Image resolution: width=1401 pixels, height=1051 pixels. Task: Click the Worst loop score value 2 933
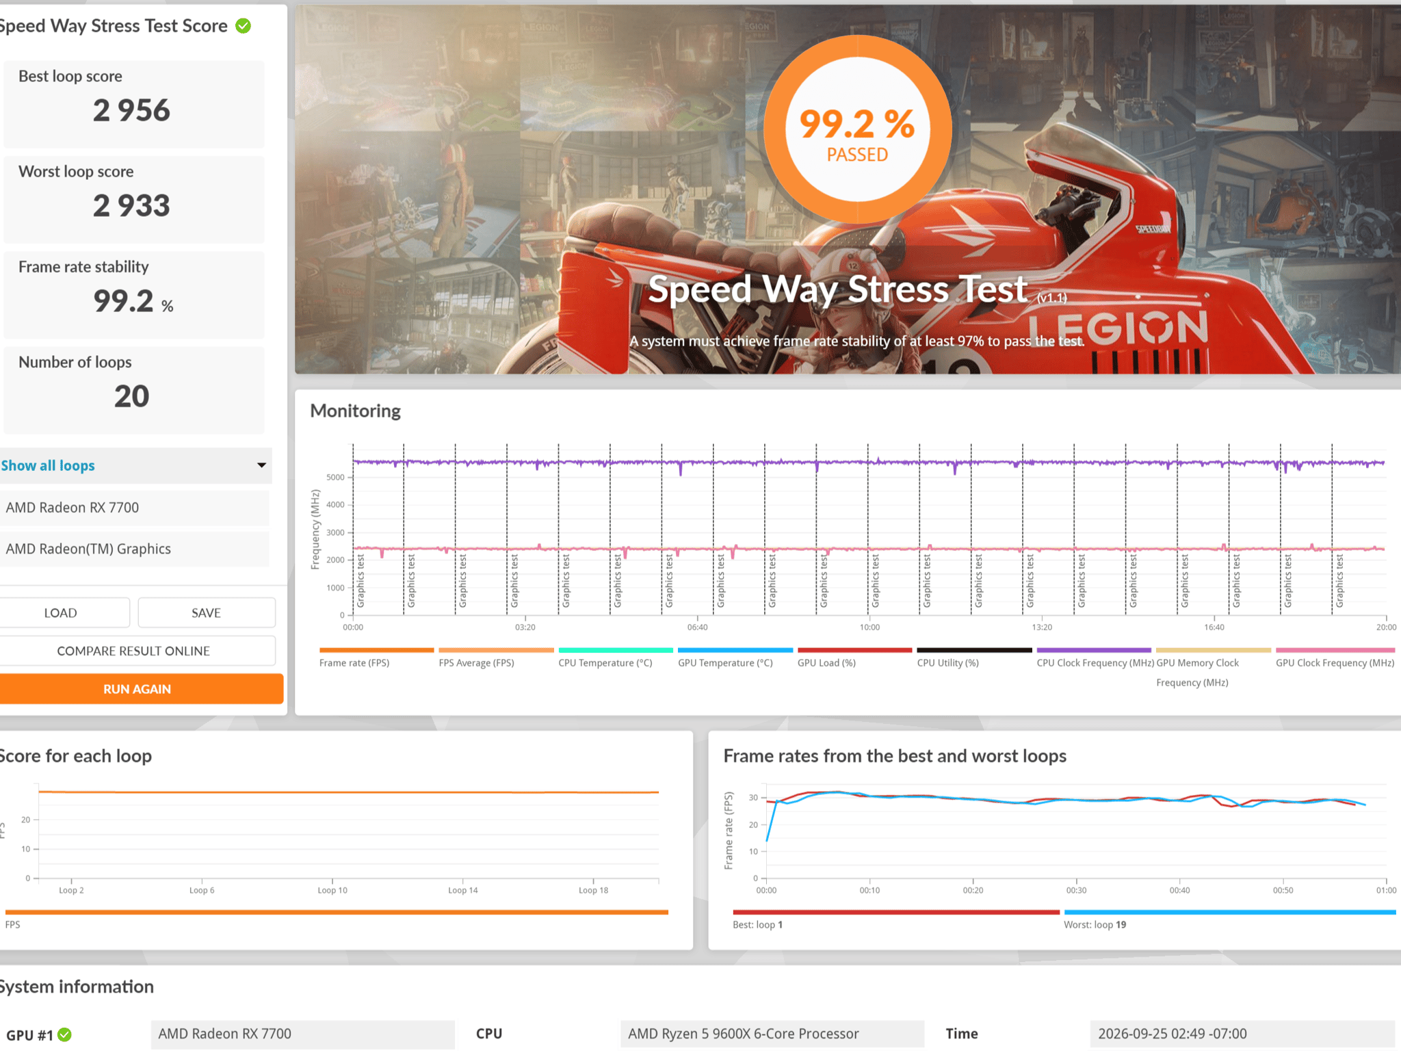click(131, 206)
